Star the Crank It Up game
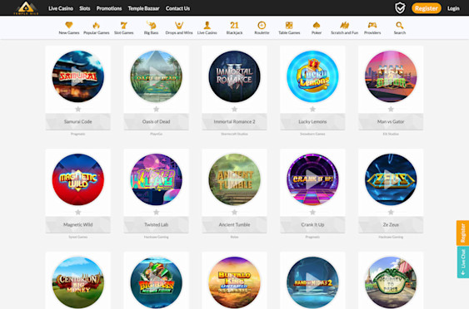The height and width of the screenshot is (309, 469). pyautogui.click(x=312, y=212)
